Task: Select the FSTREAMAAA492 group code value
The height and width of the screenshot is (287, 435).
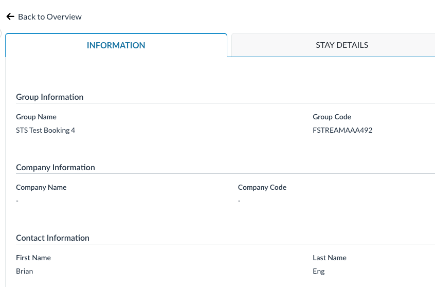Action: (x=342, y=130)
